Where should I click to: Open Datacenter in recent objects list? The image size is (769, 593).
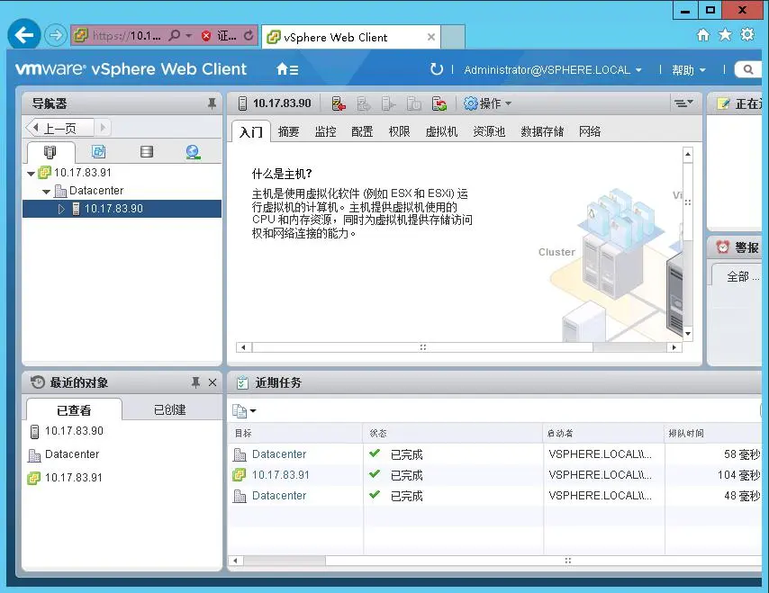pyautogui.click(x=72, y=454)
